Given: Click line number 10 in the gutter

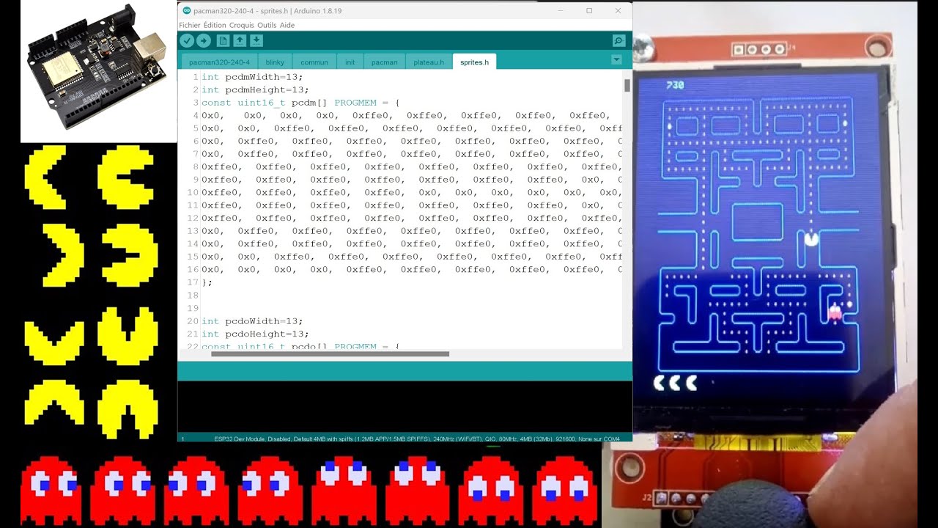Looking at the screenshot, I should [193, 192].
